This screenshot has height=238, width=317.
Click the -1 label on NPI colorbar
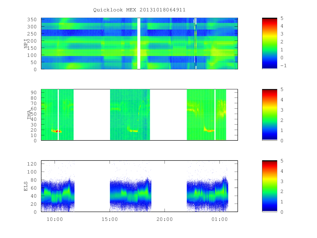coord(283,66)
